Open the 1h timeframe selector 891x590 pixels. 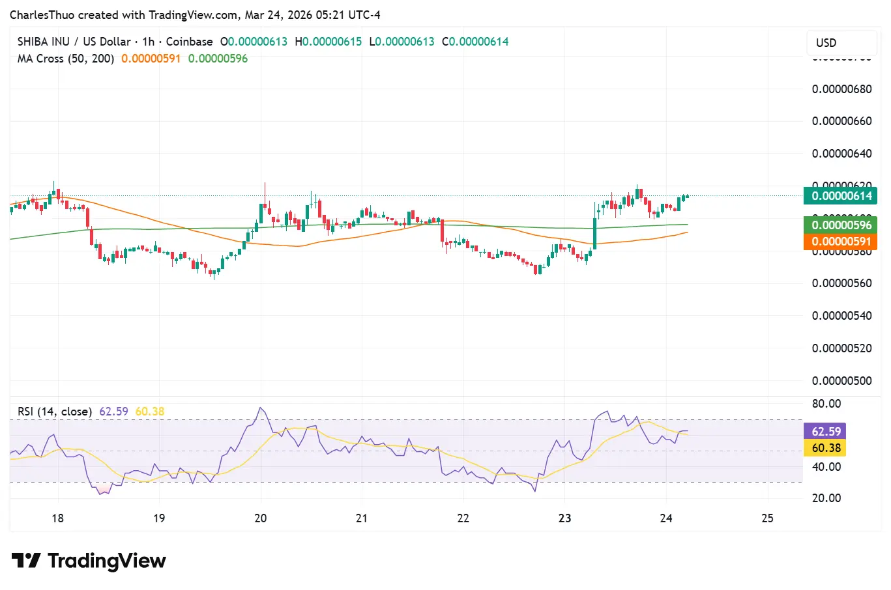(x=147, y=41)
